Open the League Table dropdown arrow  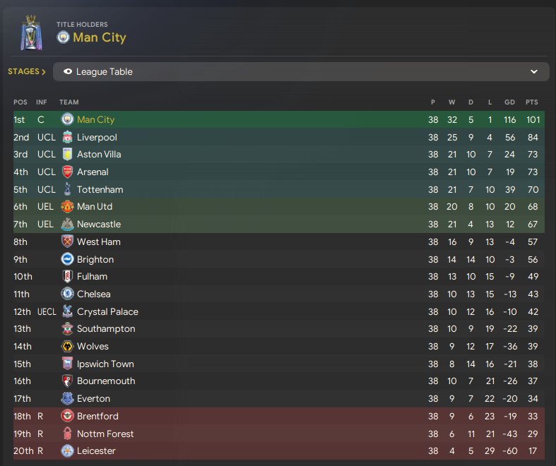click(x=534, y=71)
